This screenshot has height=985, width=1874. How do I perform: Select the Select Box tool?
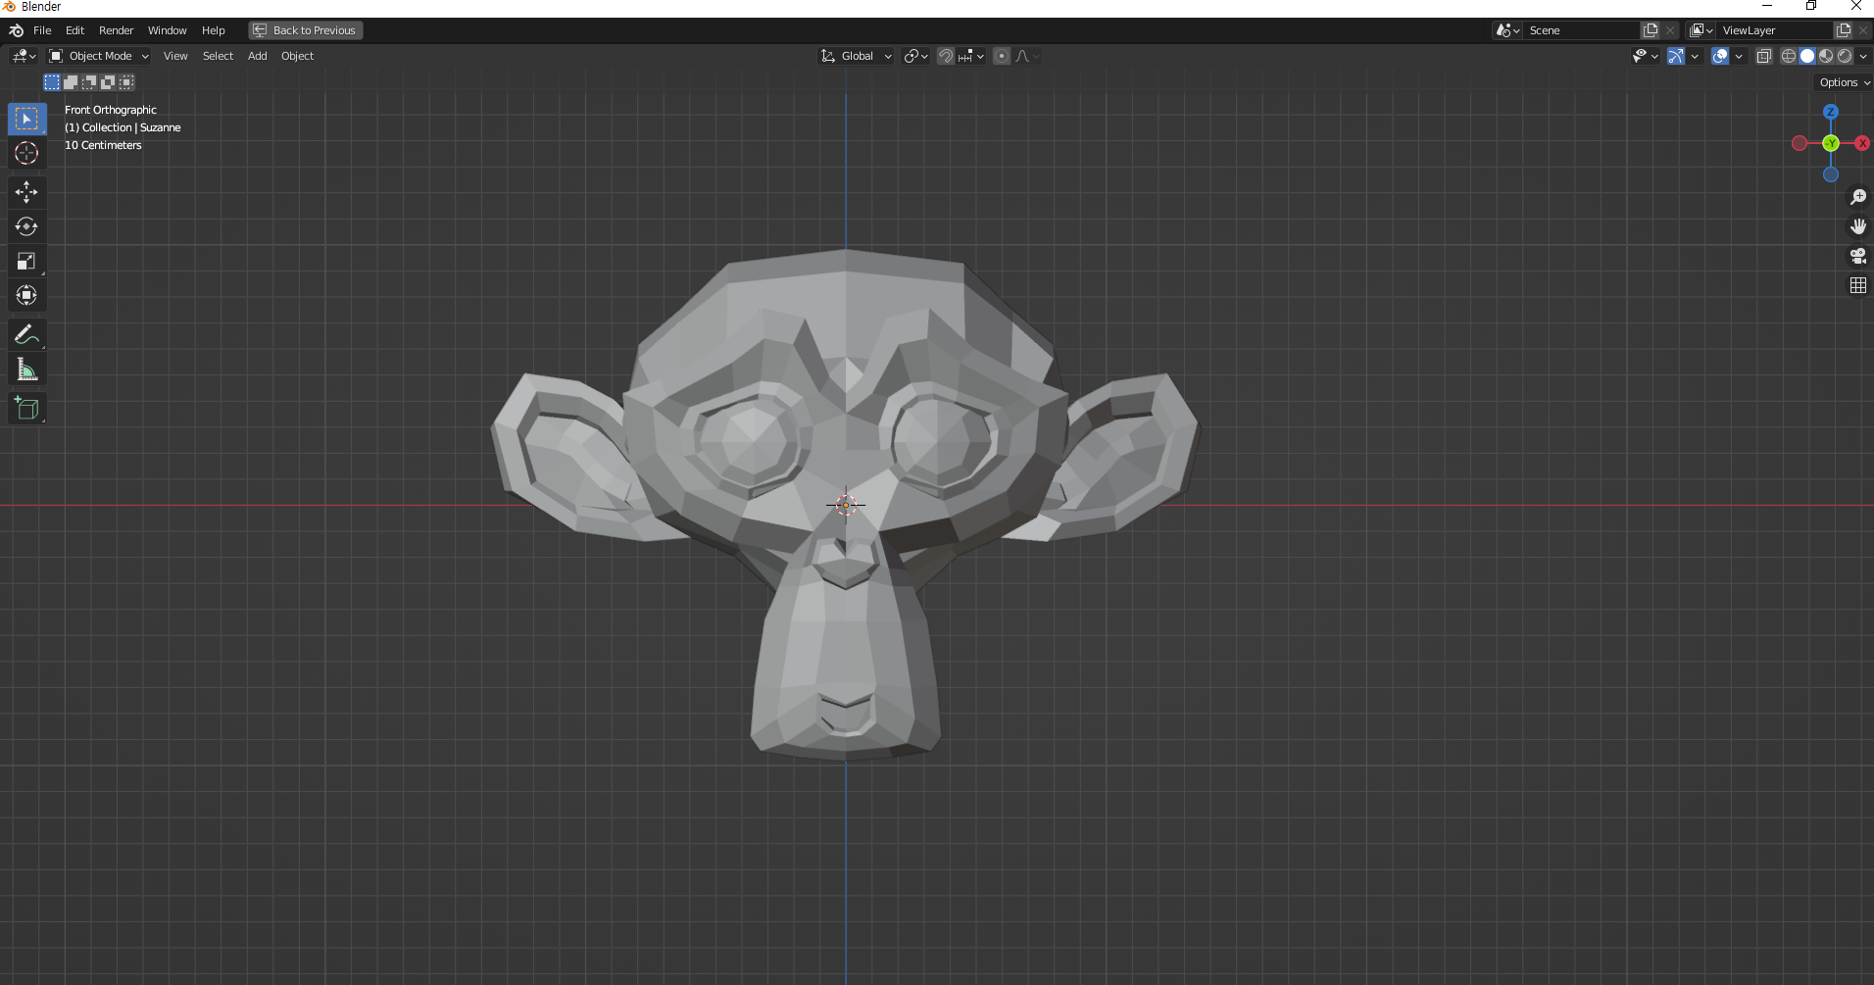click(26, 119)
